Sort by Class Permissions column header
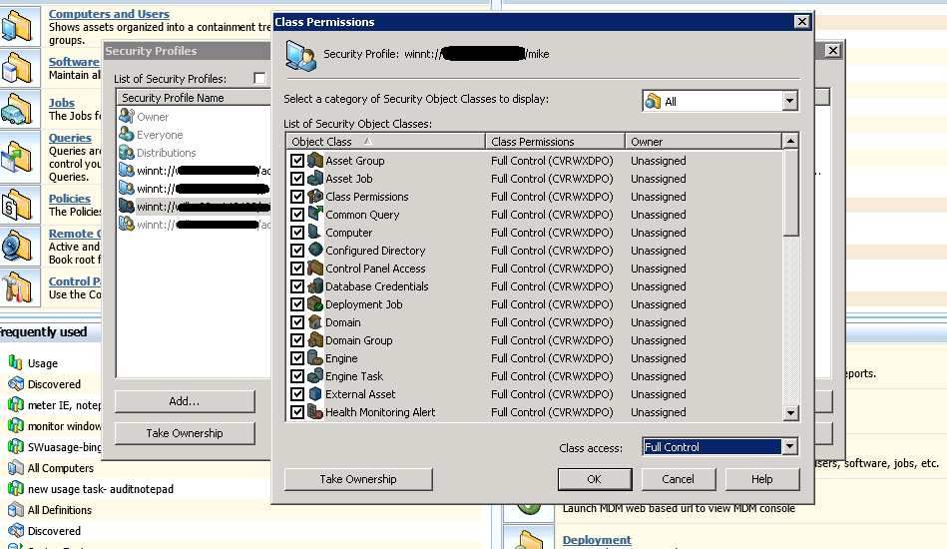 coord(555,142)
